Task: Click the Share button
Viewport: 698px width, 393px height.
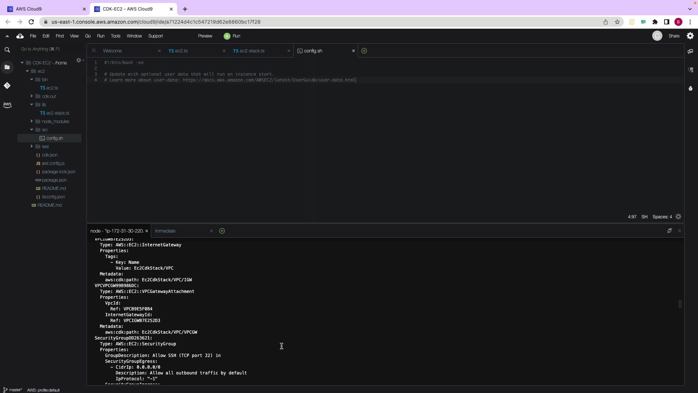Action: [x=674, y=36]
